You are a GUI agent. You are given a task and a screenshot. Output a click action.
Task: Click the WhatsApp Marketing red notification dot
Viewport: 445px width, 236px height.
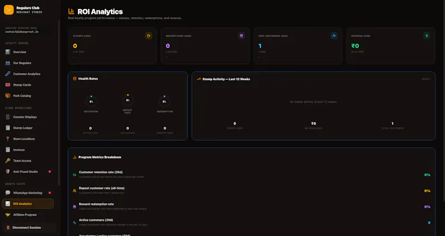tap(50, 193)
